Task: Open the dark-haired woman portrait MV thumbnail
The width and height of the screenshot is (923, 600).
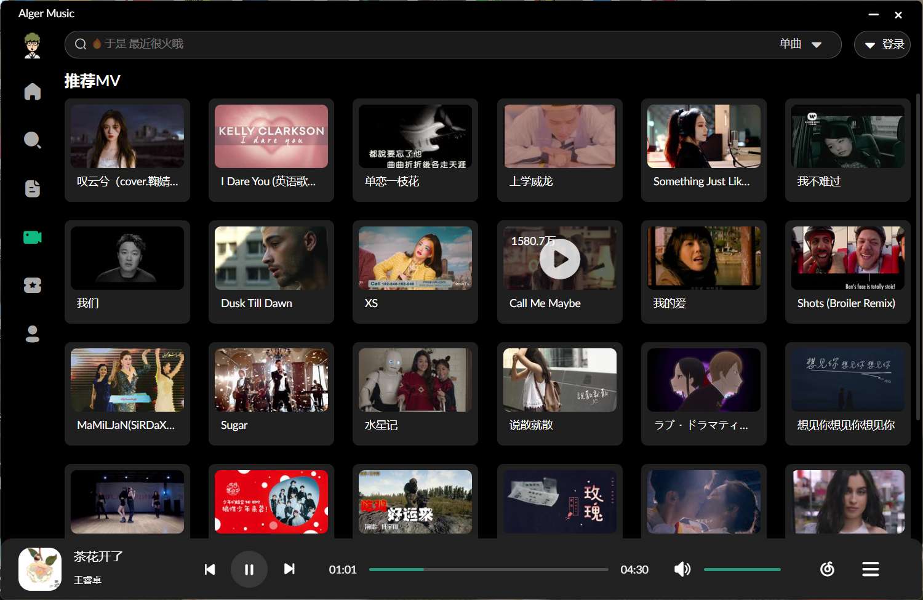Action: [x=848, y=502]
